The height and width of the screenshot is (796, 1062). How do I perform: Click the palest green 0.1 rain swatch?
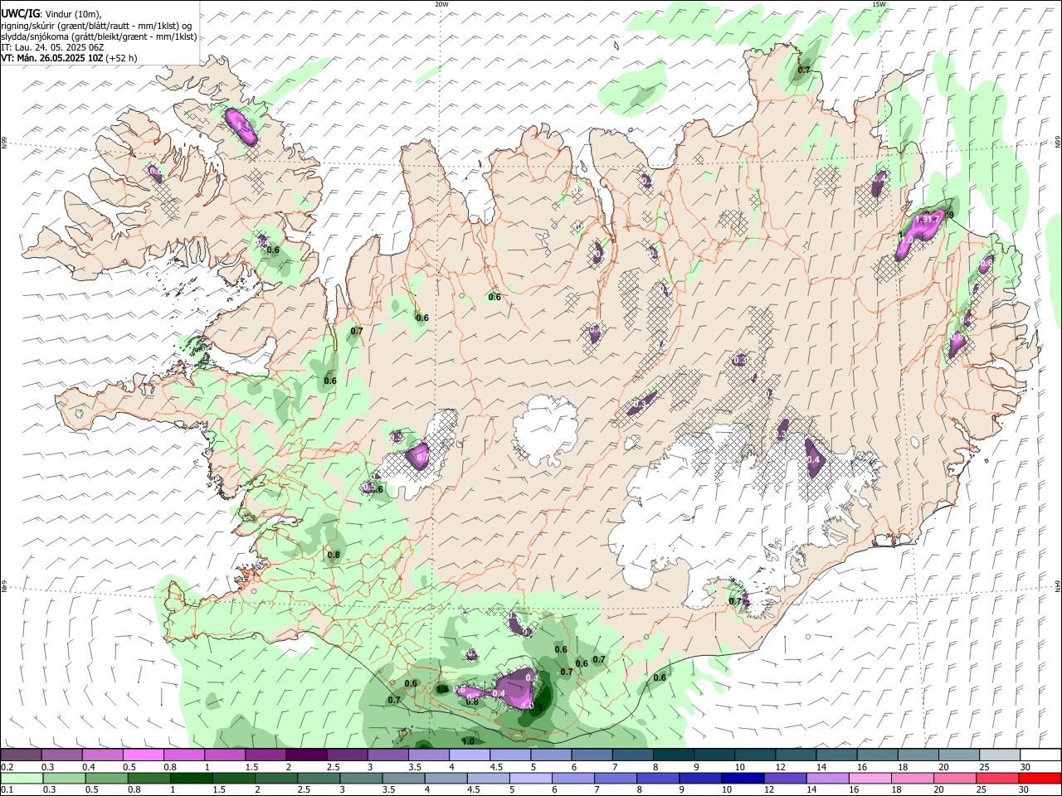[22, 779]
